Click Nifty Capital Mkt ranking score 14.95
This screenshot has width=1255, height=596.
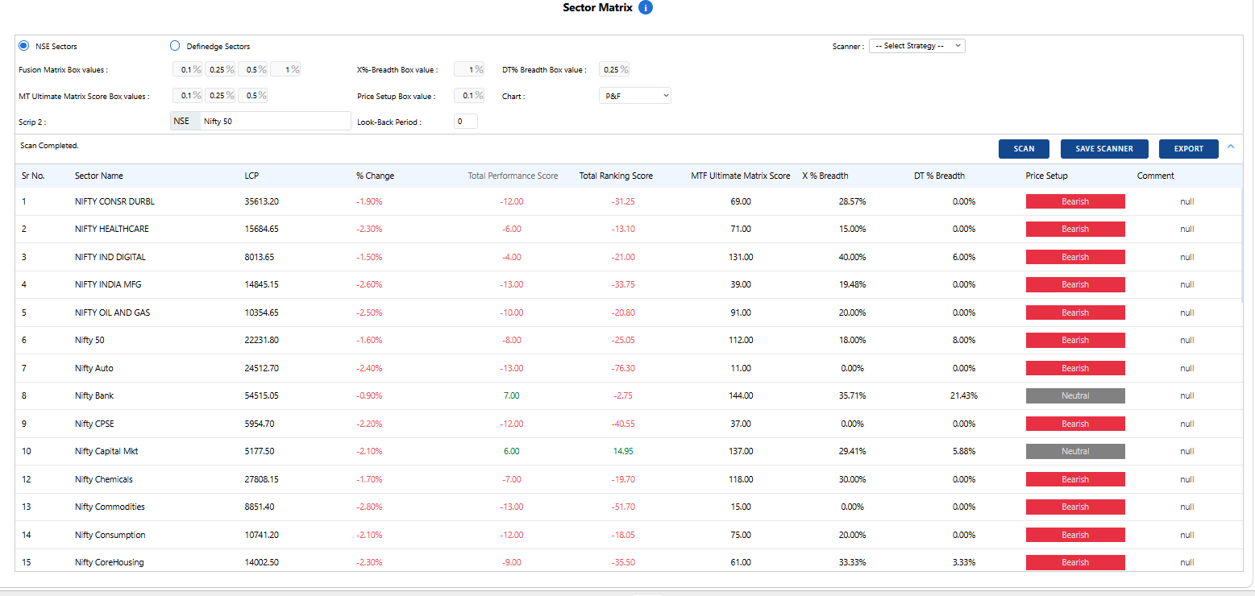pos(623,451)
